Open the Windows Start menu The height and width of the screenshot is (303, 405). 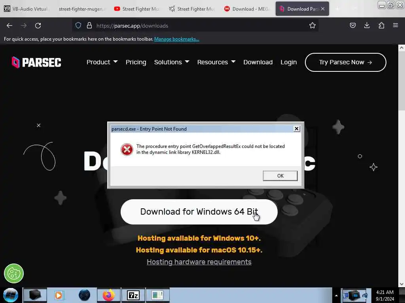pos(11,295)
